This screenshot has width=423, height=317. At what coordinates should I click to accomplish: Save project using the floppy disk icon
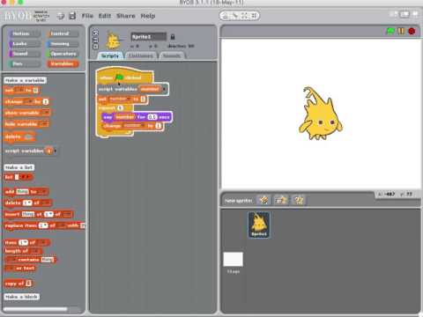[x=72, y=16]
